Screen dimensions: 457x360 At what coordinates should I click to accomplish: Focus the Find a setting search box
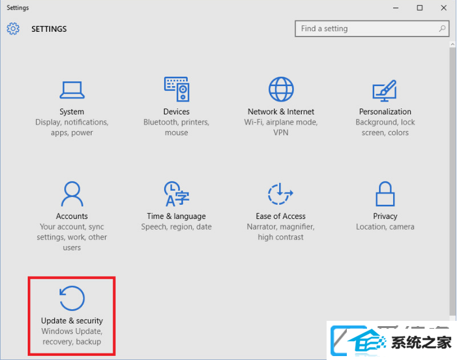(x=372, y=29)
